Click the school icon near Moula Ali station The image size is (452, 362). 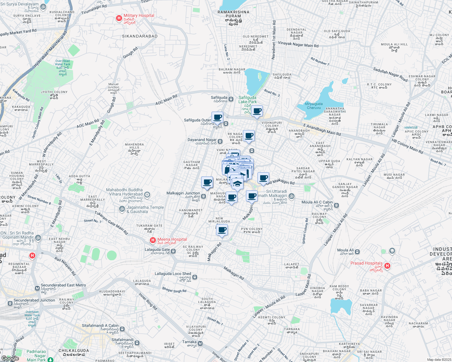coord(392,251)
